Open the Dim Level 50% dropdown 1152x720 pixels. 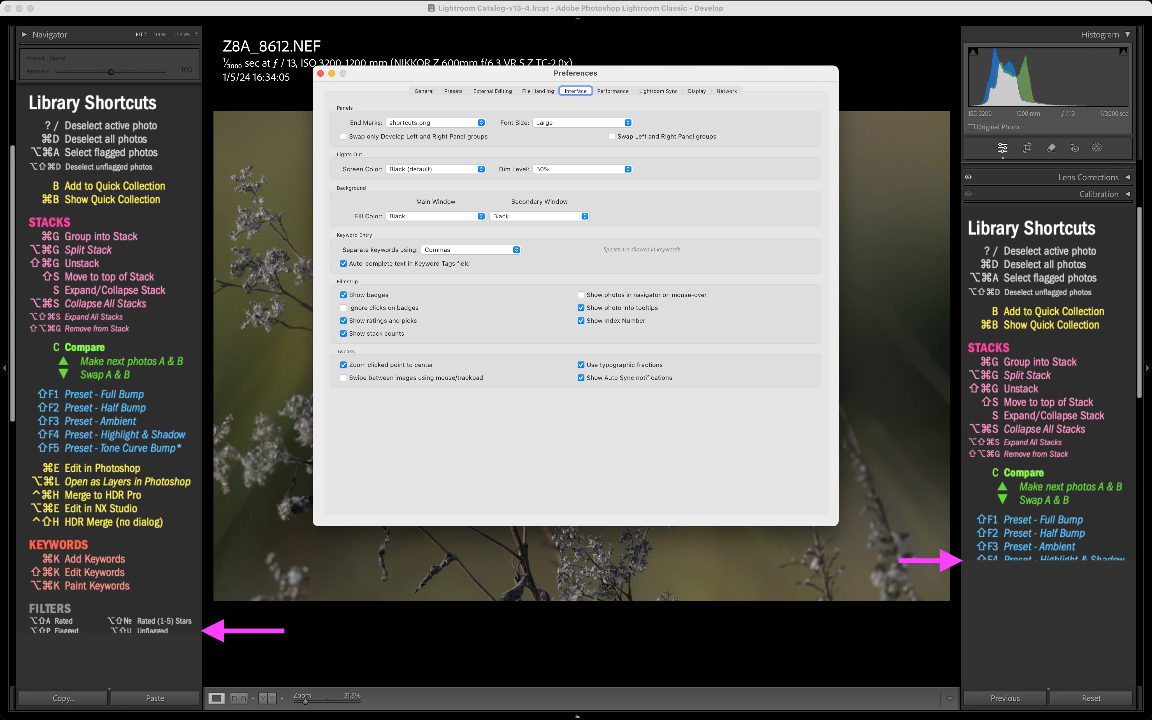pos(582,169)
